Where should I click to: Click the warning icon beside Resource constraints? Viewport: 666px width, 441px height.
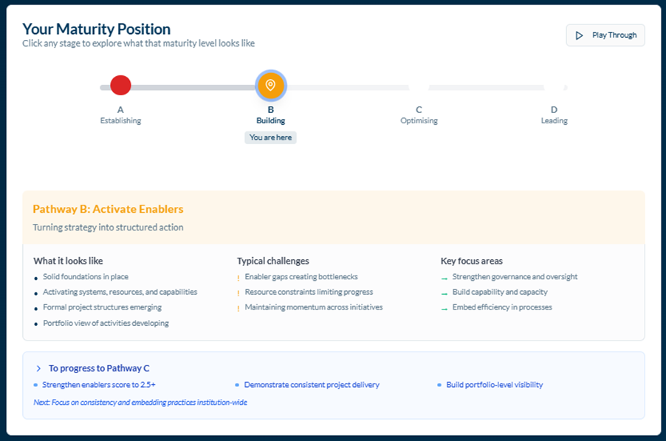click(x=238, y=293)
